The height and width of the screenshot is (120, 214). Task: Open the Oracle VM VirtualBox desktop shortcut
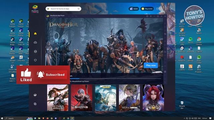click(13, 68)
